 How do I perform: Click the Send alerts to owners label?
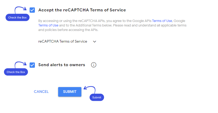click(x=62, y=65)
